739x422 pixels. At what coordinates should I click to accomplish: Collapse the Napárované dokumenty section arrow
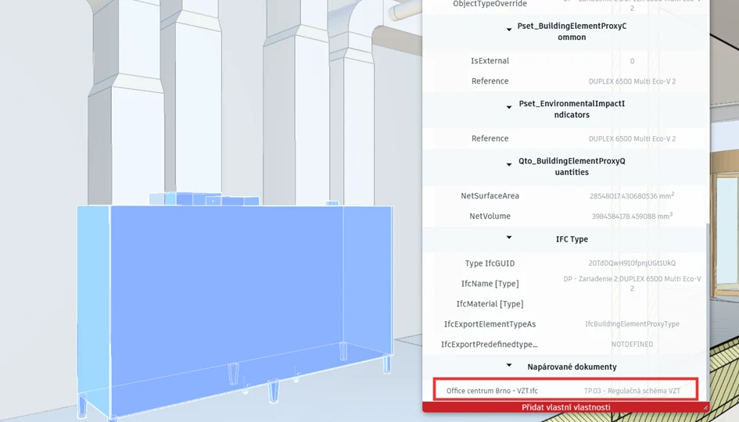tap(509, 365)
